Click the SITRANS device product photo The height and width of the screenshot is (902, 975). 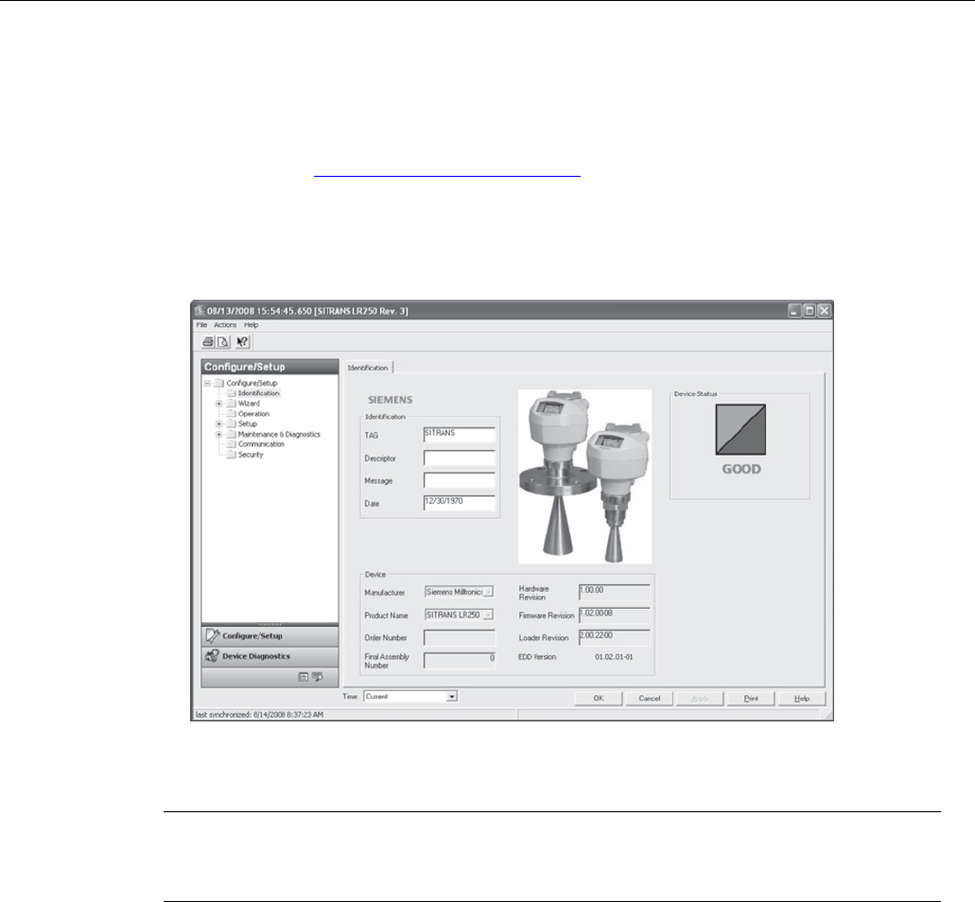[x=585, y=477]
